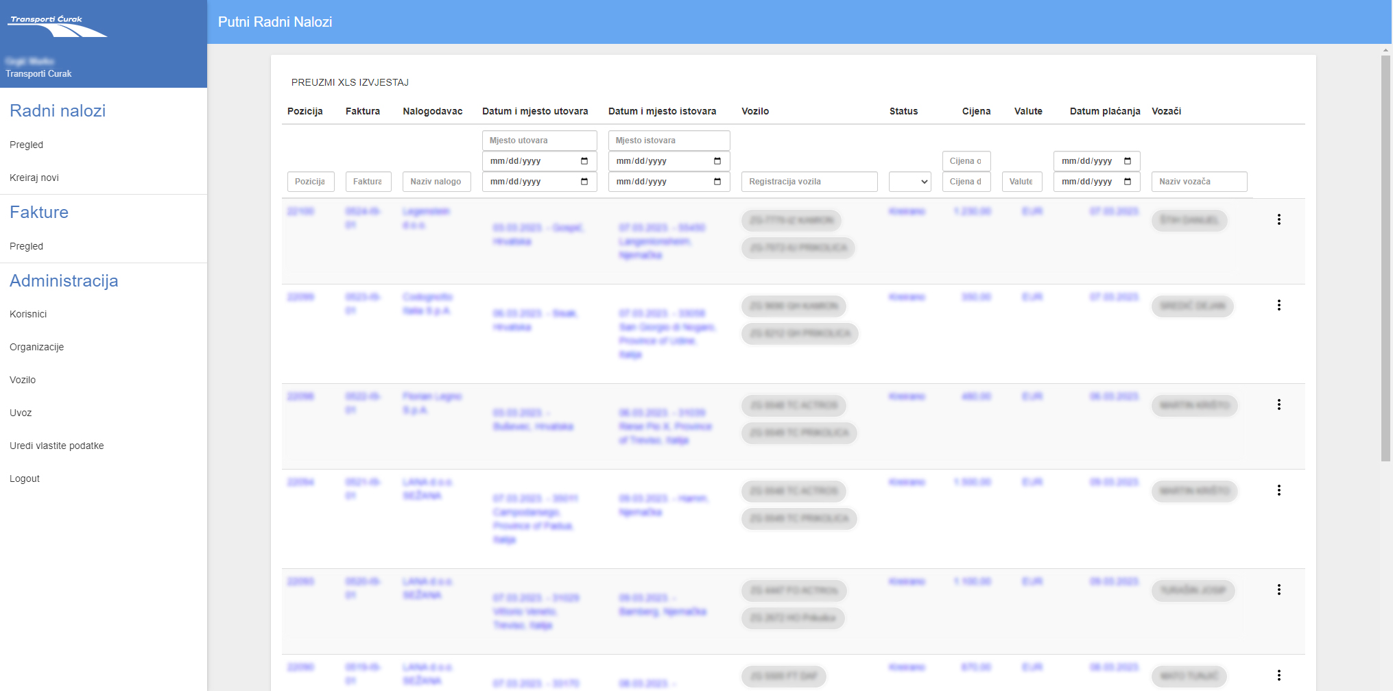Select the Radni nalozi section heading

click(58, 110)
